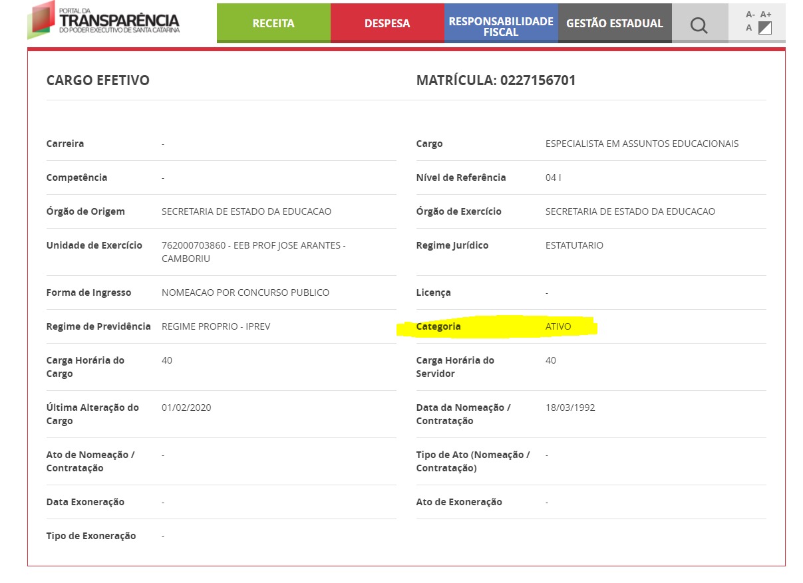Open the search magnifier icon
Viewport: 803px width, 583px height.
point(699,25)
